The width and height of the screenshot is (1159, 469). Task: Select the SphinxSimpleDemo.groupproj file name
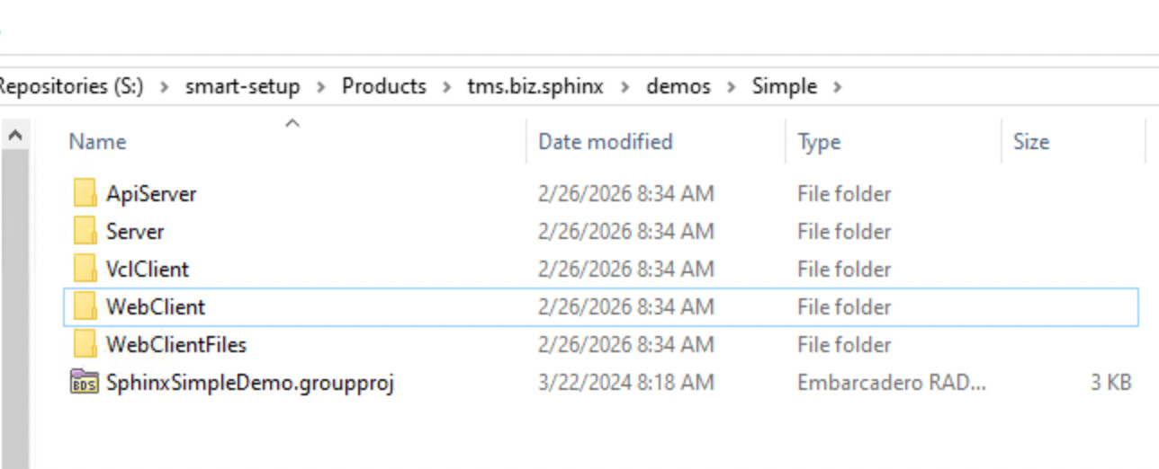[249, 382]
